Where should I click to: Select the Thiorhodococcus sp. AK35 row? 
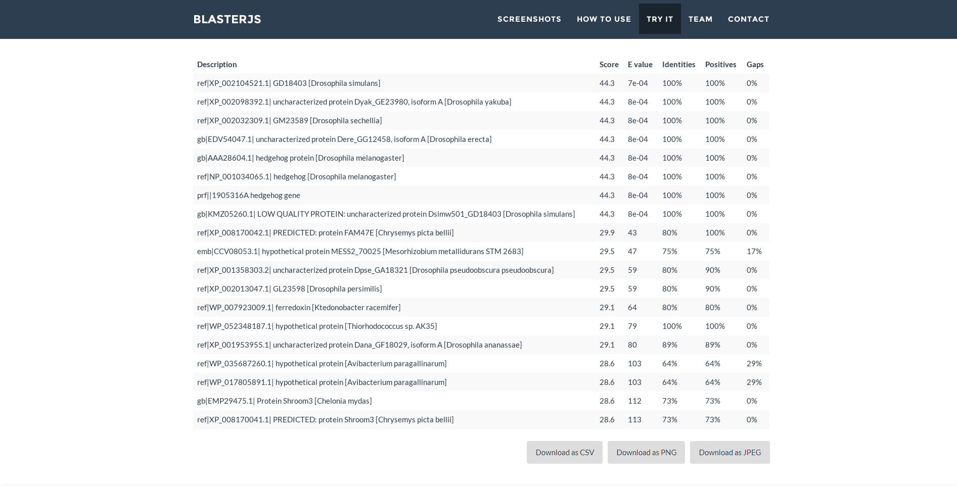(x=316, y=326)
